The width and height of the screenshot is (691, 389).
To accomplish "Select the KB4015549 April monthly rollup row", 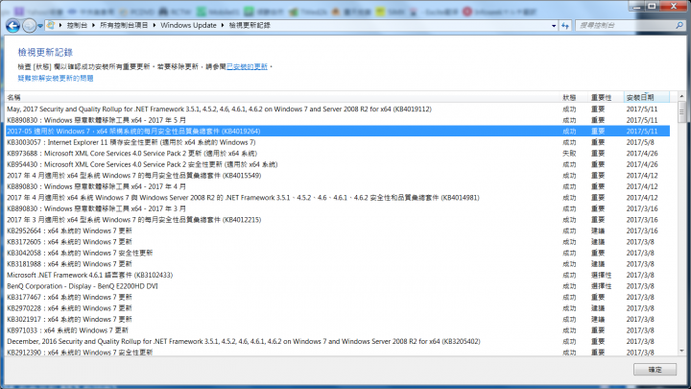I will click(338, 175).
